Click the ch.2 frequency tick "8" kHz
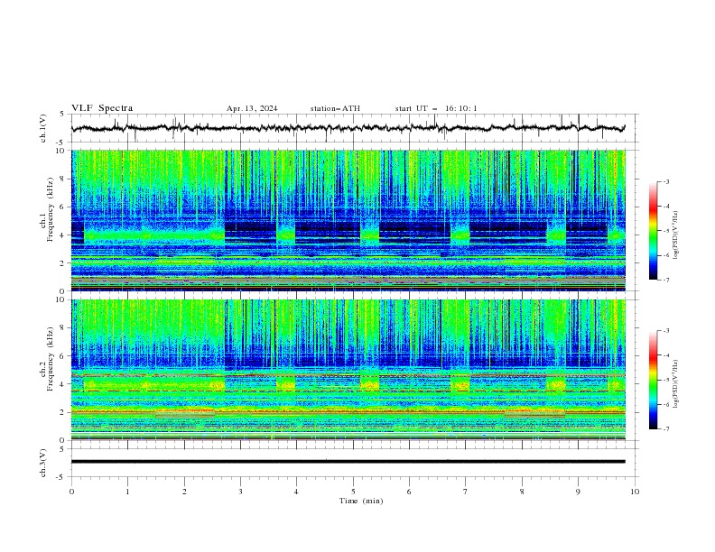Screen dimensions: 715x552 (64, 328)
